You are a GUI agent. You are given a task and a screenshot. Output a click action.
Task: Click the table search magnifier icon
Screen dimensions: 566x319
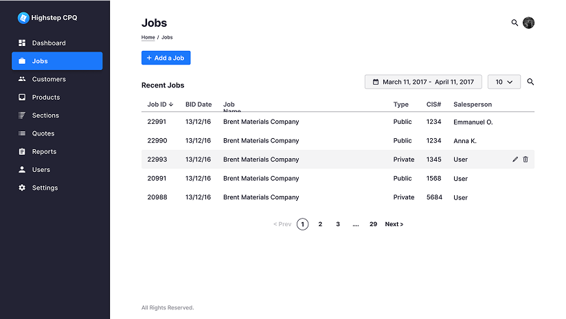point(530,82)
